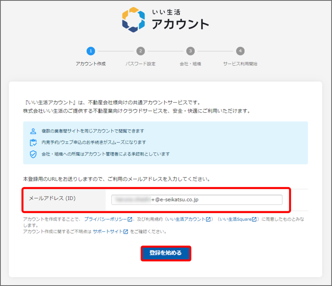Click the いい生活アカウント hexagon logo
332x286 pixels.
pos(133,20)
